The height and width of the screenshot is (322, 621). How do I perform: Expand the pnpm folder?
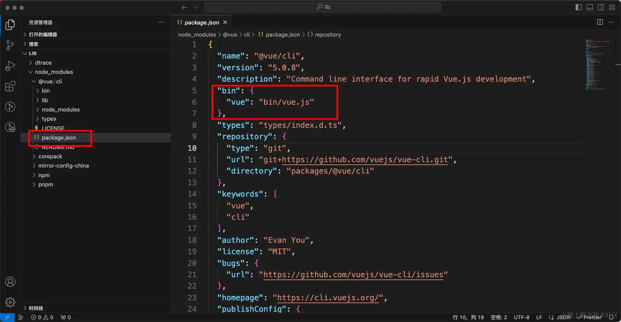(x=96, y=184)
